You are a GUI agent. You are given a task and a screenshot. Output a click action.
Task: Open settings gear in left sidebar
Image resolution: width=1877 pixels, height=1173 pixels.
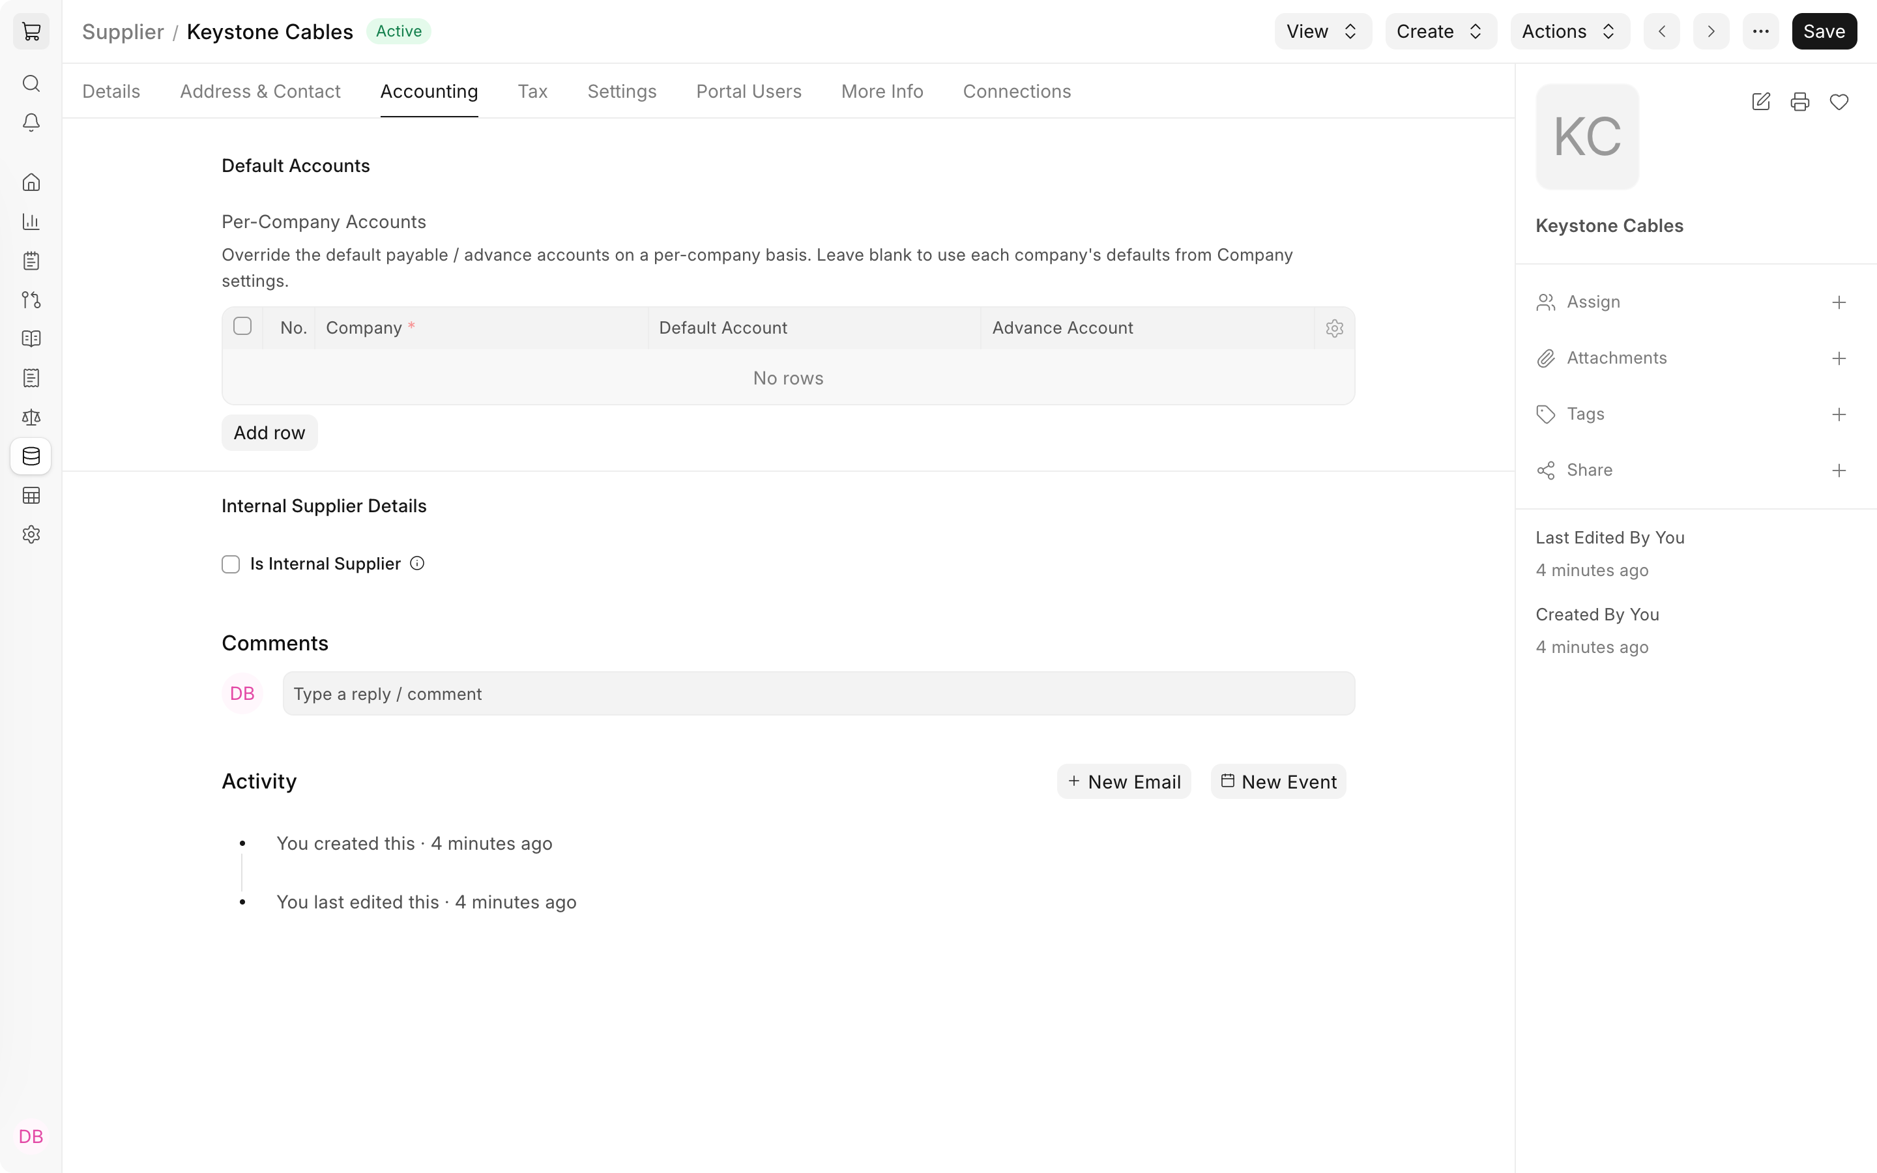31,534
